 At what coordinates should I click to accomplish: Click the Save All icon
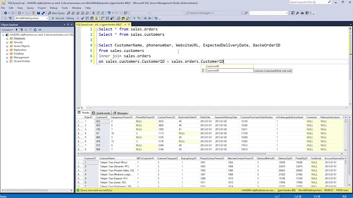[x=43, y=13]
